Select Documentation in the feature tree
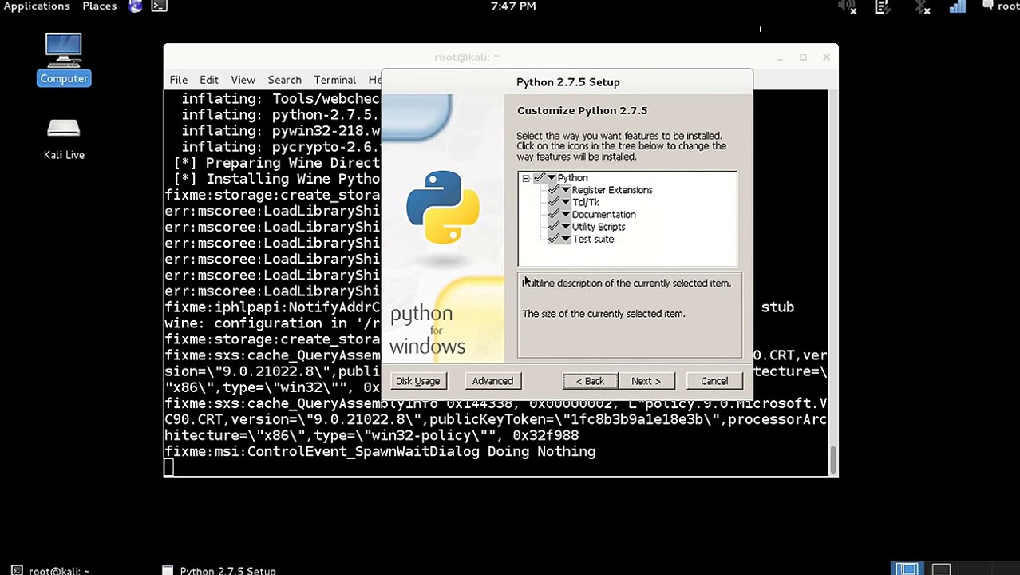The image size is (1020, 575). click(x=603, y=215)
